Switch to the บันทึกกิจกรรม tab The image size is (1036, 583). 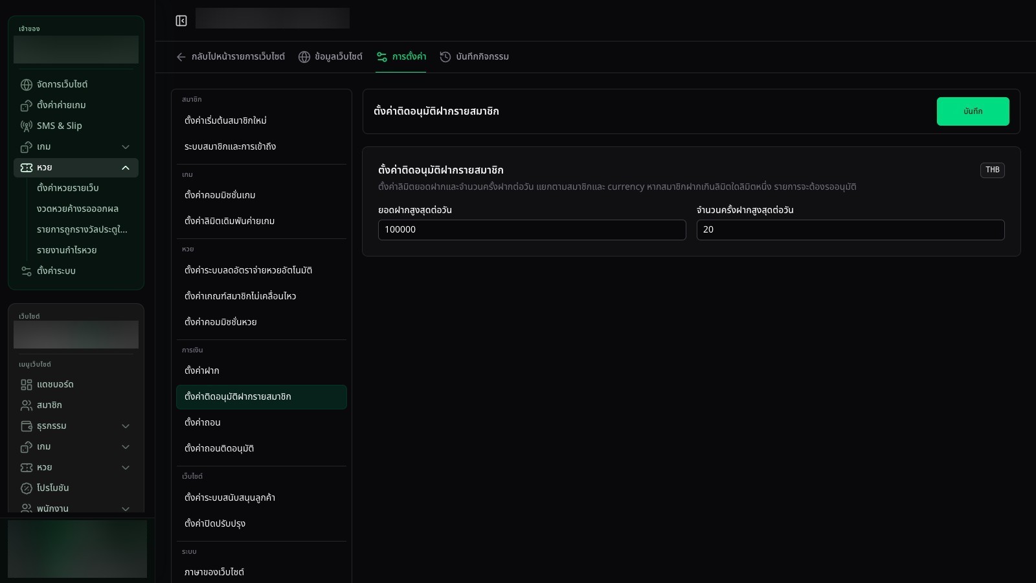tap(474, 57)
